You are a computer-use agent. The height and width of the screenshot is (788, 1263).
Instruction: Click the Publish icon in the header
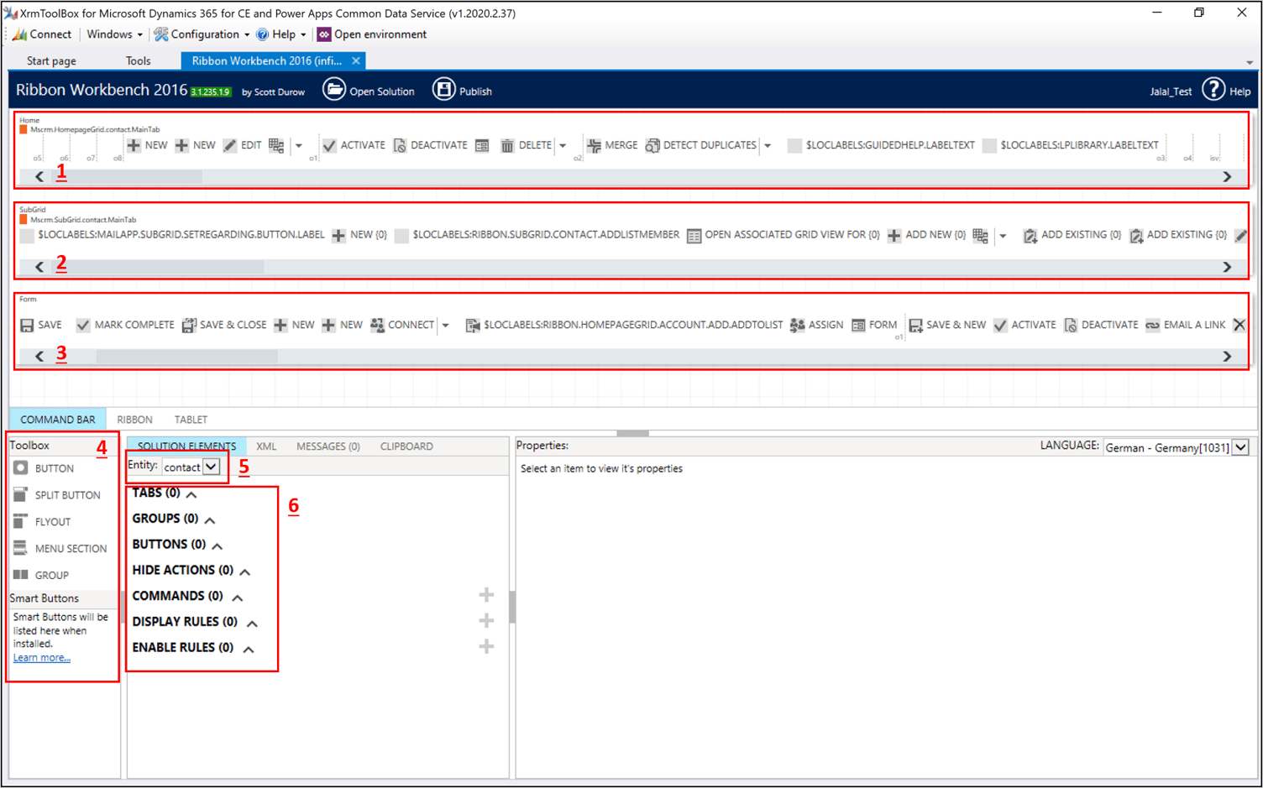tap(443, 89)
